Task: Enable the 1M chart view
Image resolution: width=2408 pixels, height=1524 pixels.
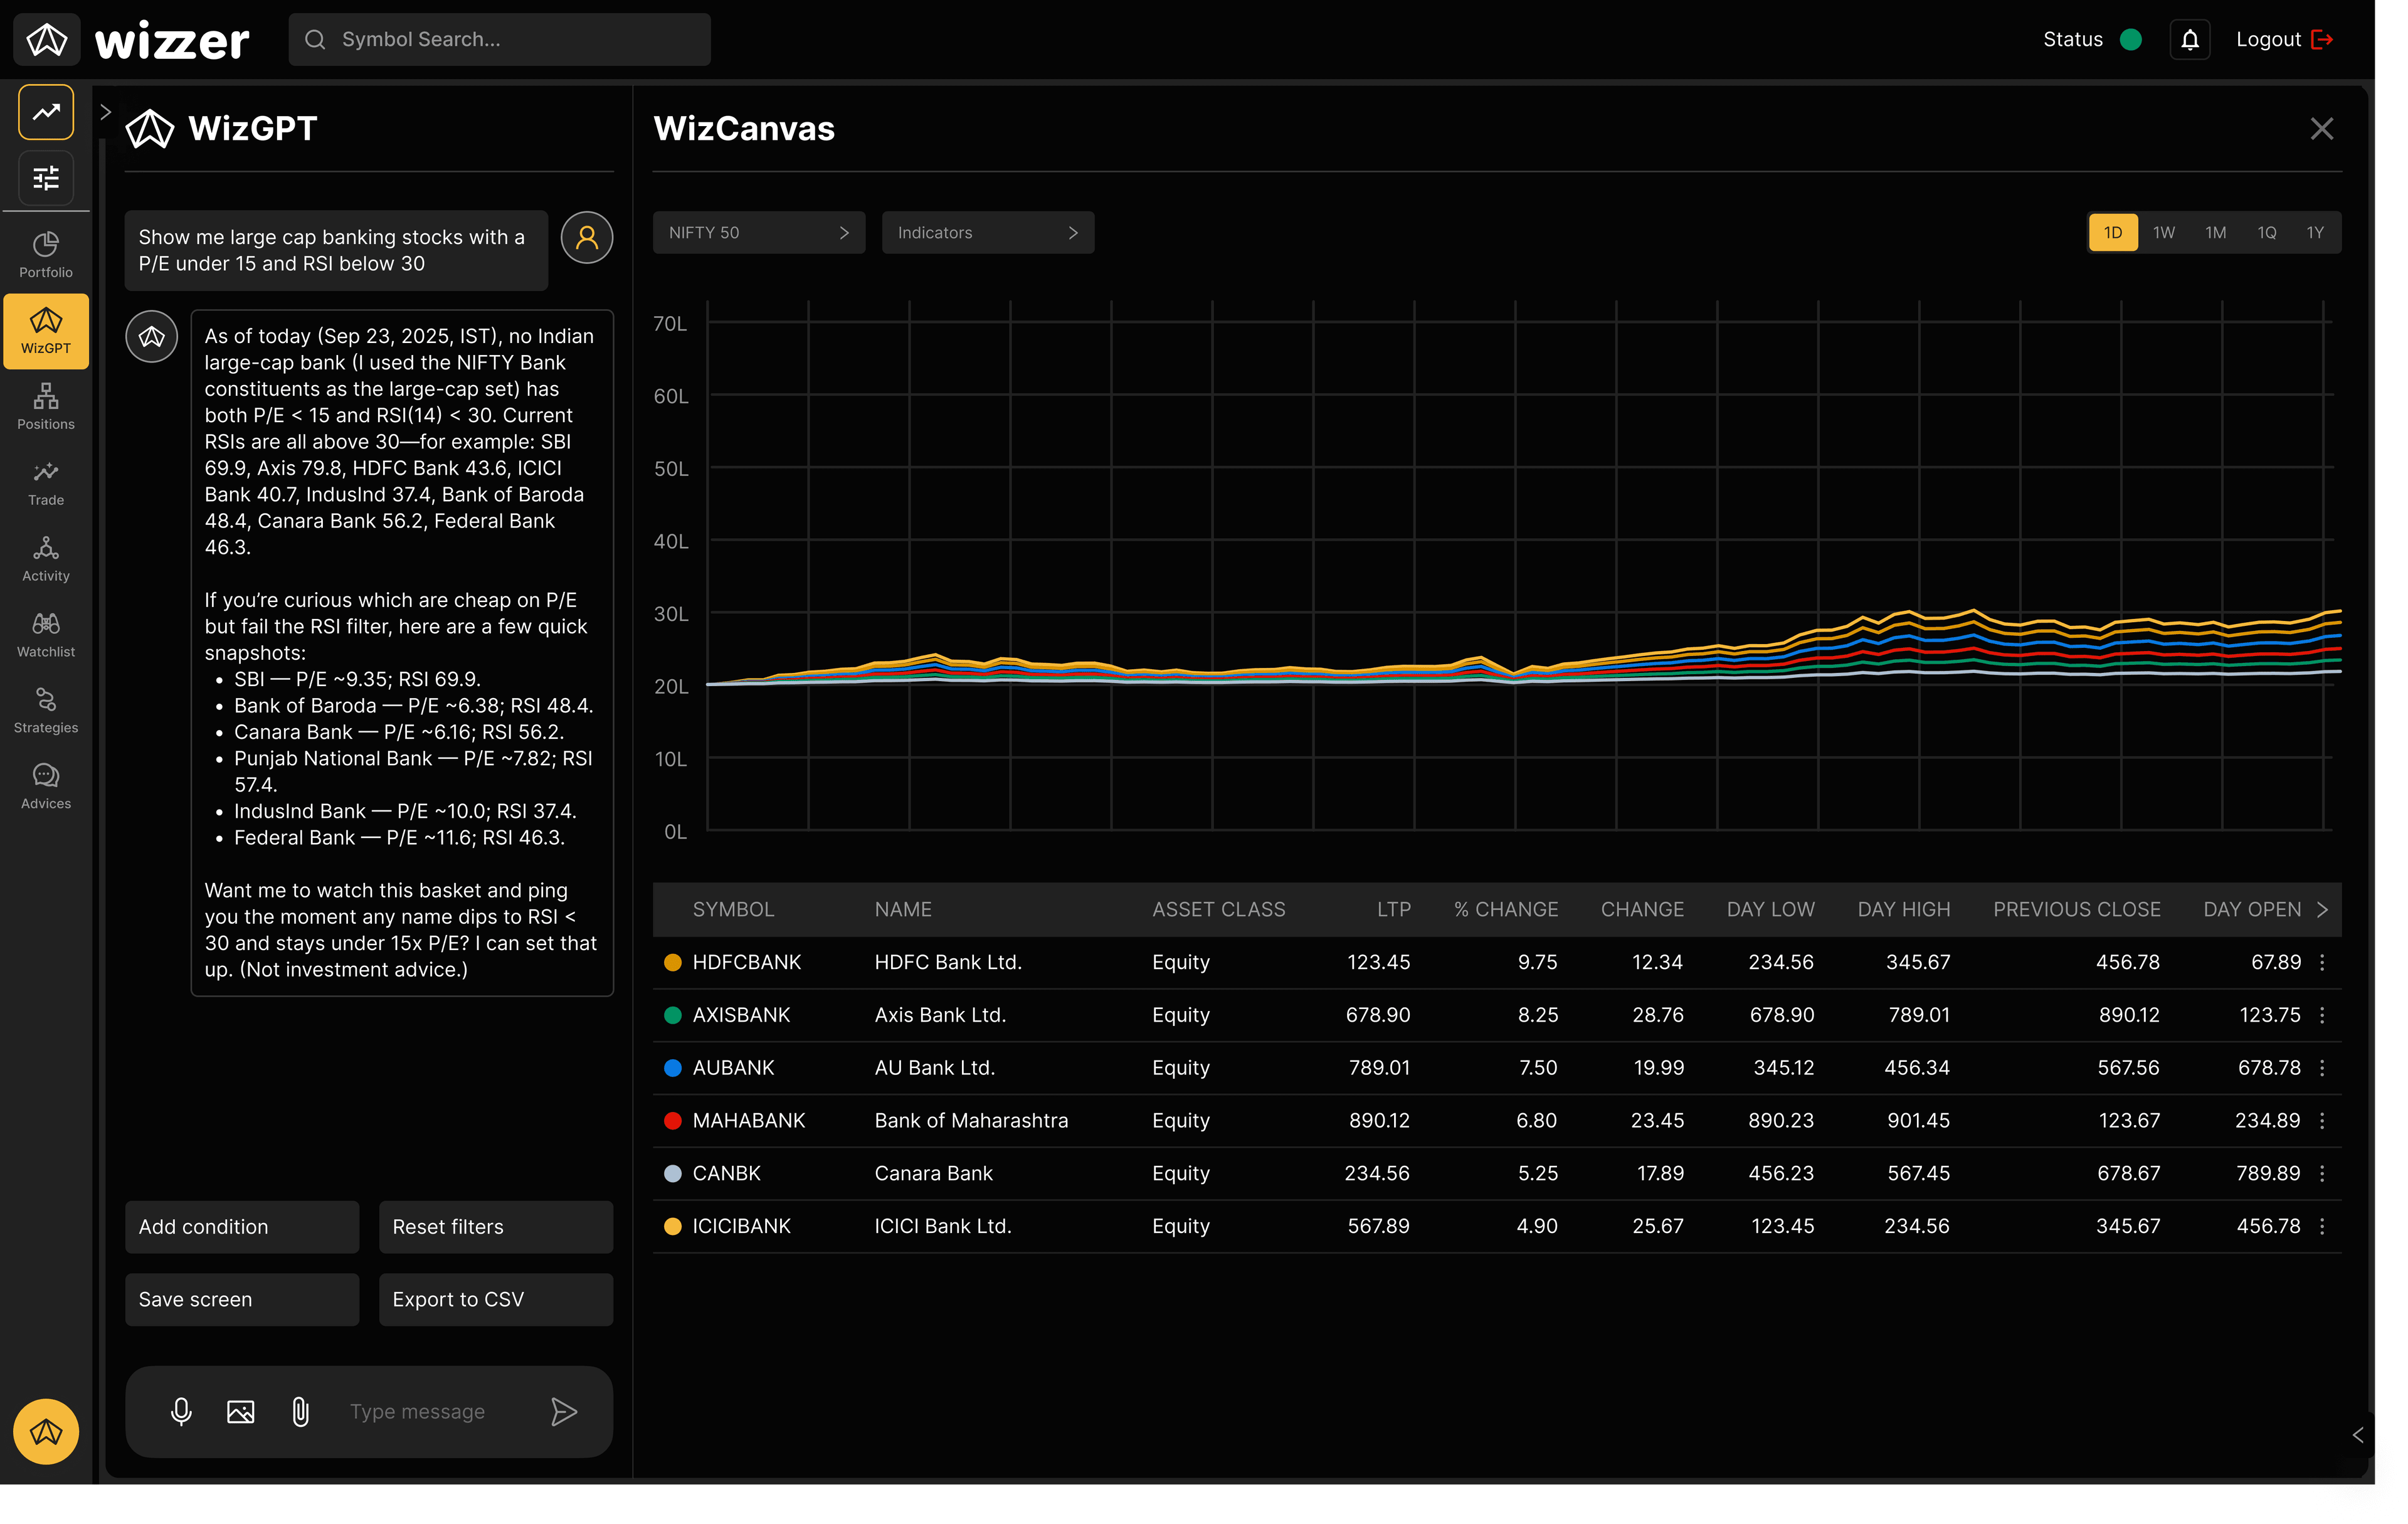Action: (x=2215, y=231)
